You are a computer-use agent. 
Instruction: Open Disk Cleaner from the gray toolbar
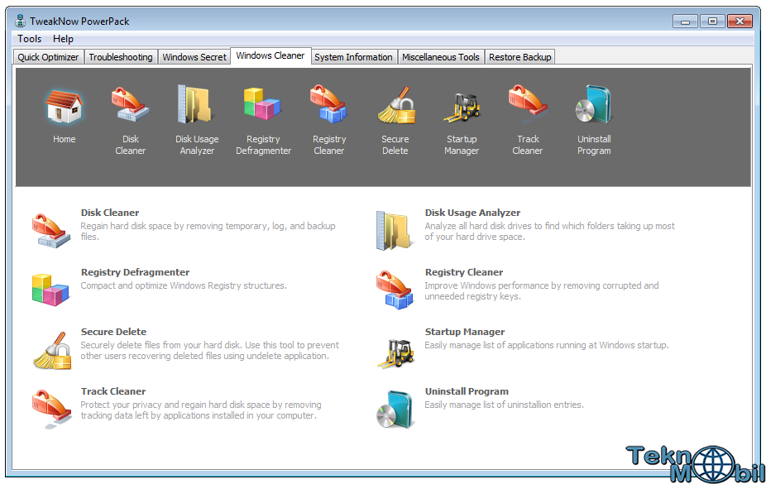pyautogui.click(x=130, y=104)
